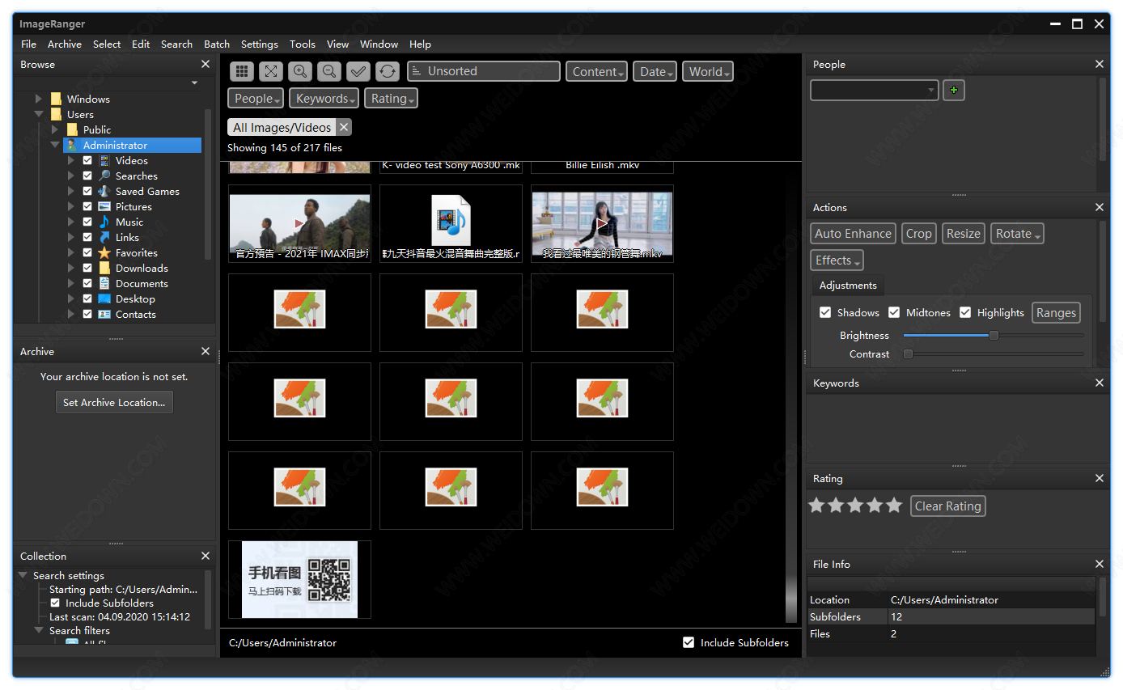Click the full-screen expand arrows icon
The image size is (1123, 690).
click(x=271, y=71)
